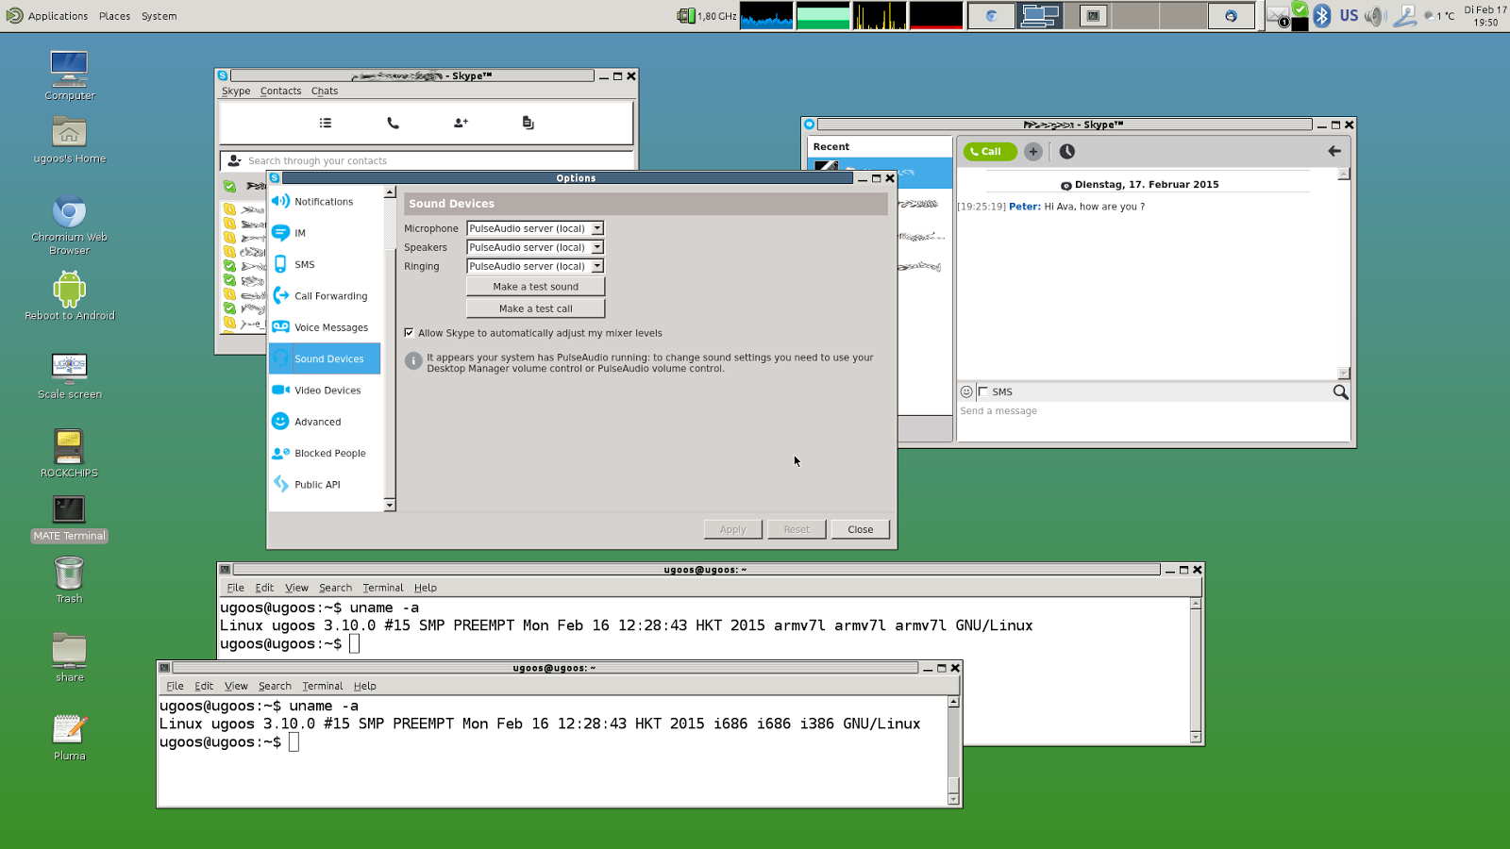1510x849 pixels.
Task: Click the Options sidebar scroll down arrow
Action: (390, 506)
